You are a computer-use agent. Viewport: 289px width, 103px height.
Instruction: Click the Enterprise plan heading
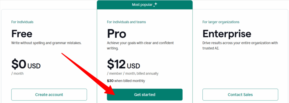pyautogui.click(x=227, y=34)
